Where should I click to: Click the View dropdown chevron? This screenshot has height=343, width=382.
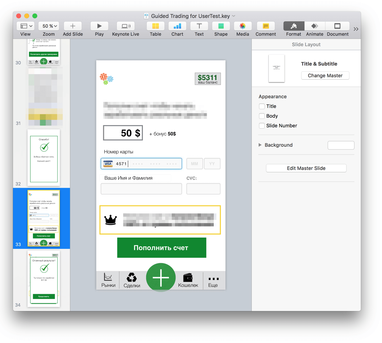click(31, 26)
